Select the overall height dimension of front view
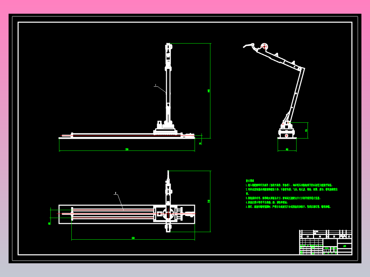The image size is (370, 277). (209, 91)
